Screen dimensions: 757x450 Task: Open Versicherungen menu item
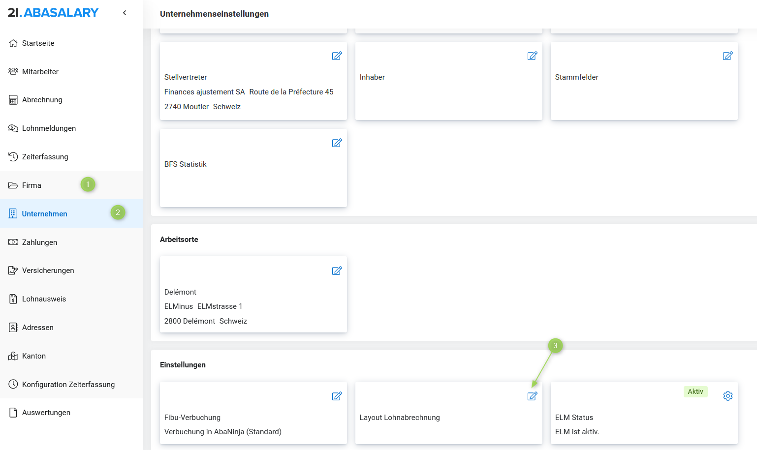pos(48,270)
